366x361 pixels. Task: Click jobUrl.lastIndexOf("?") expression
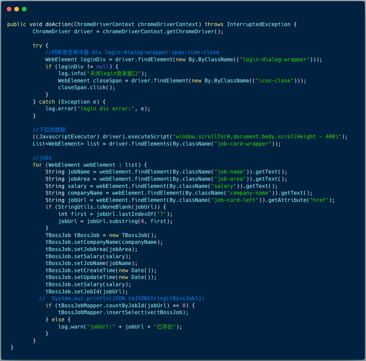133,214
